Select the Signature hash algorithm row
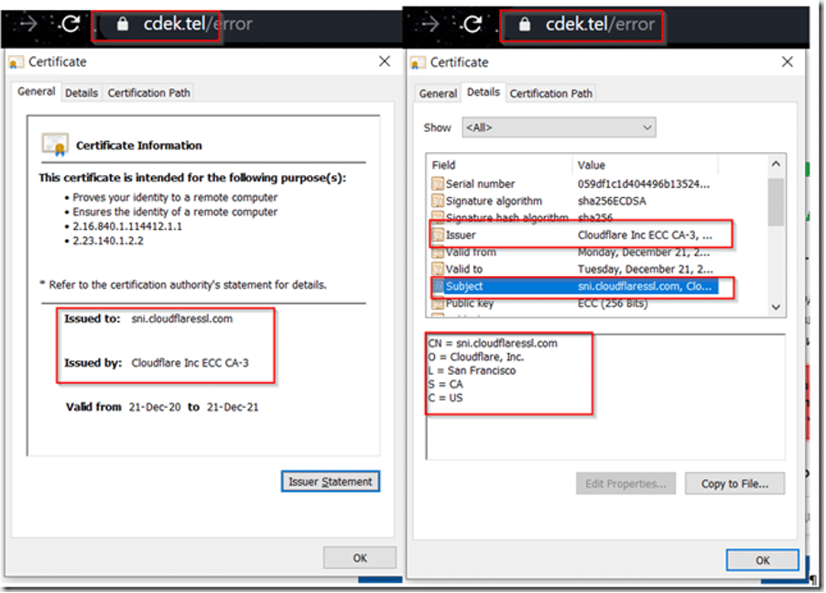This screenshot has width=826, height=593. [573, 218]
